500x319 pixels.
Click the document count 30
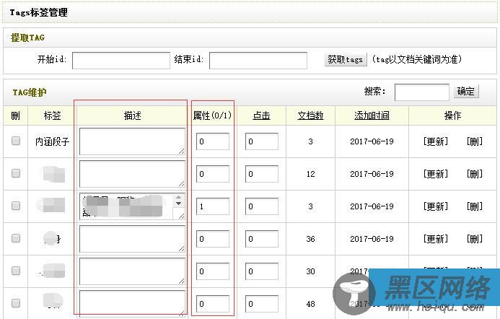click(x=310, y=271)
